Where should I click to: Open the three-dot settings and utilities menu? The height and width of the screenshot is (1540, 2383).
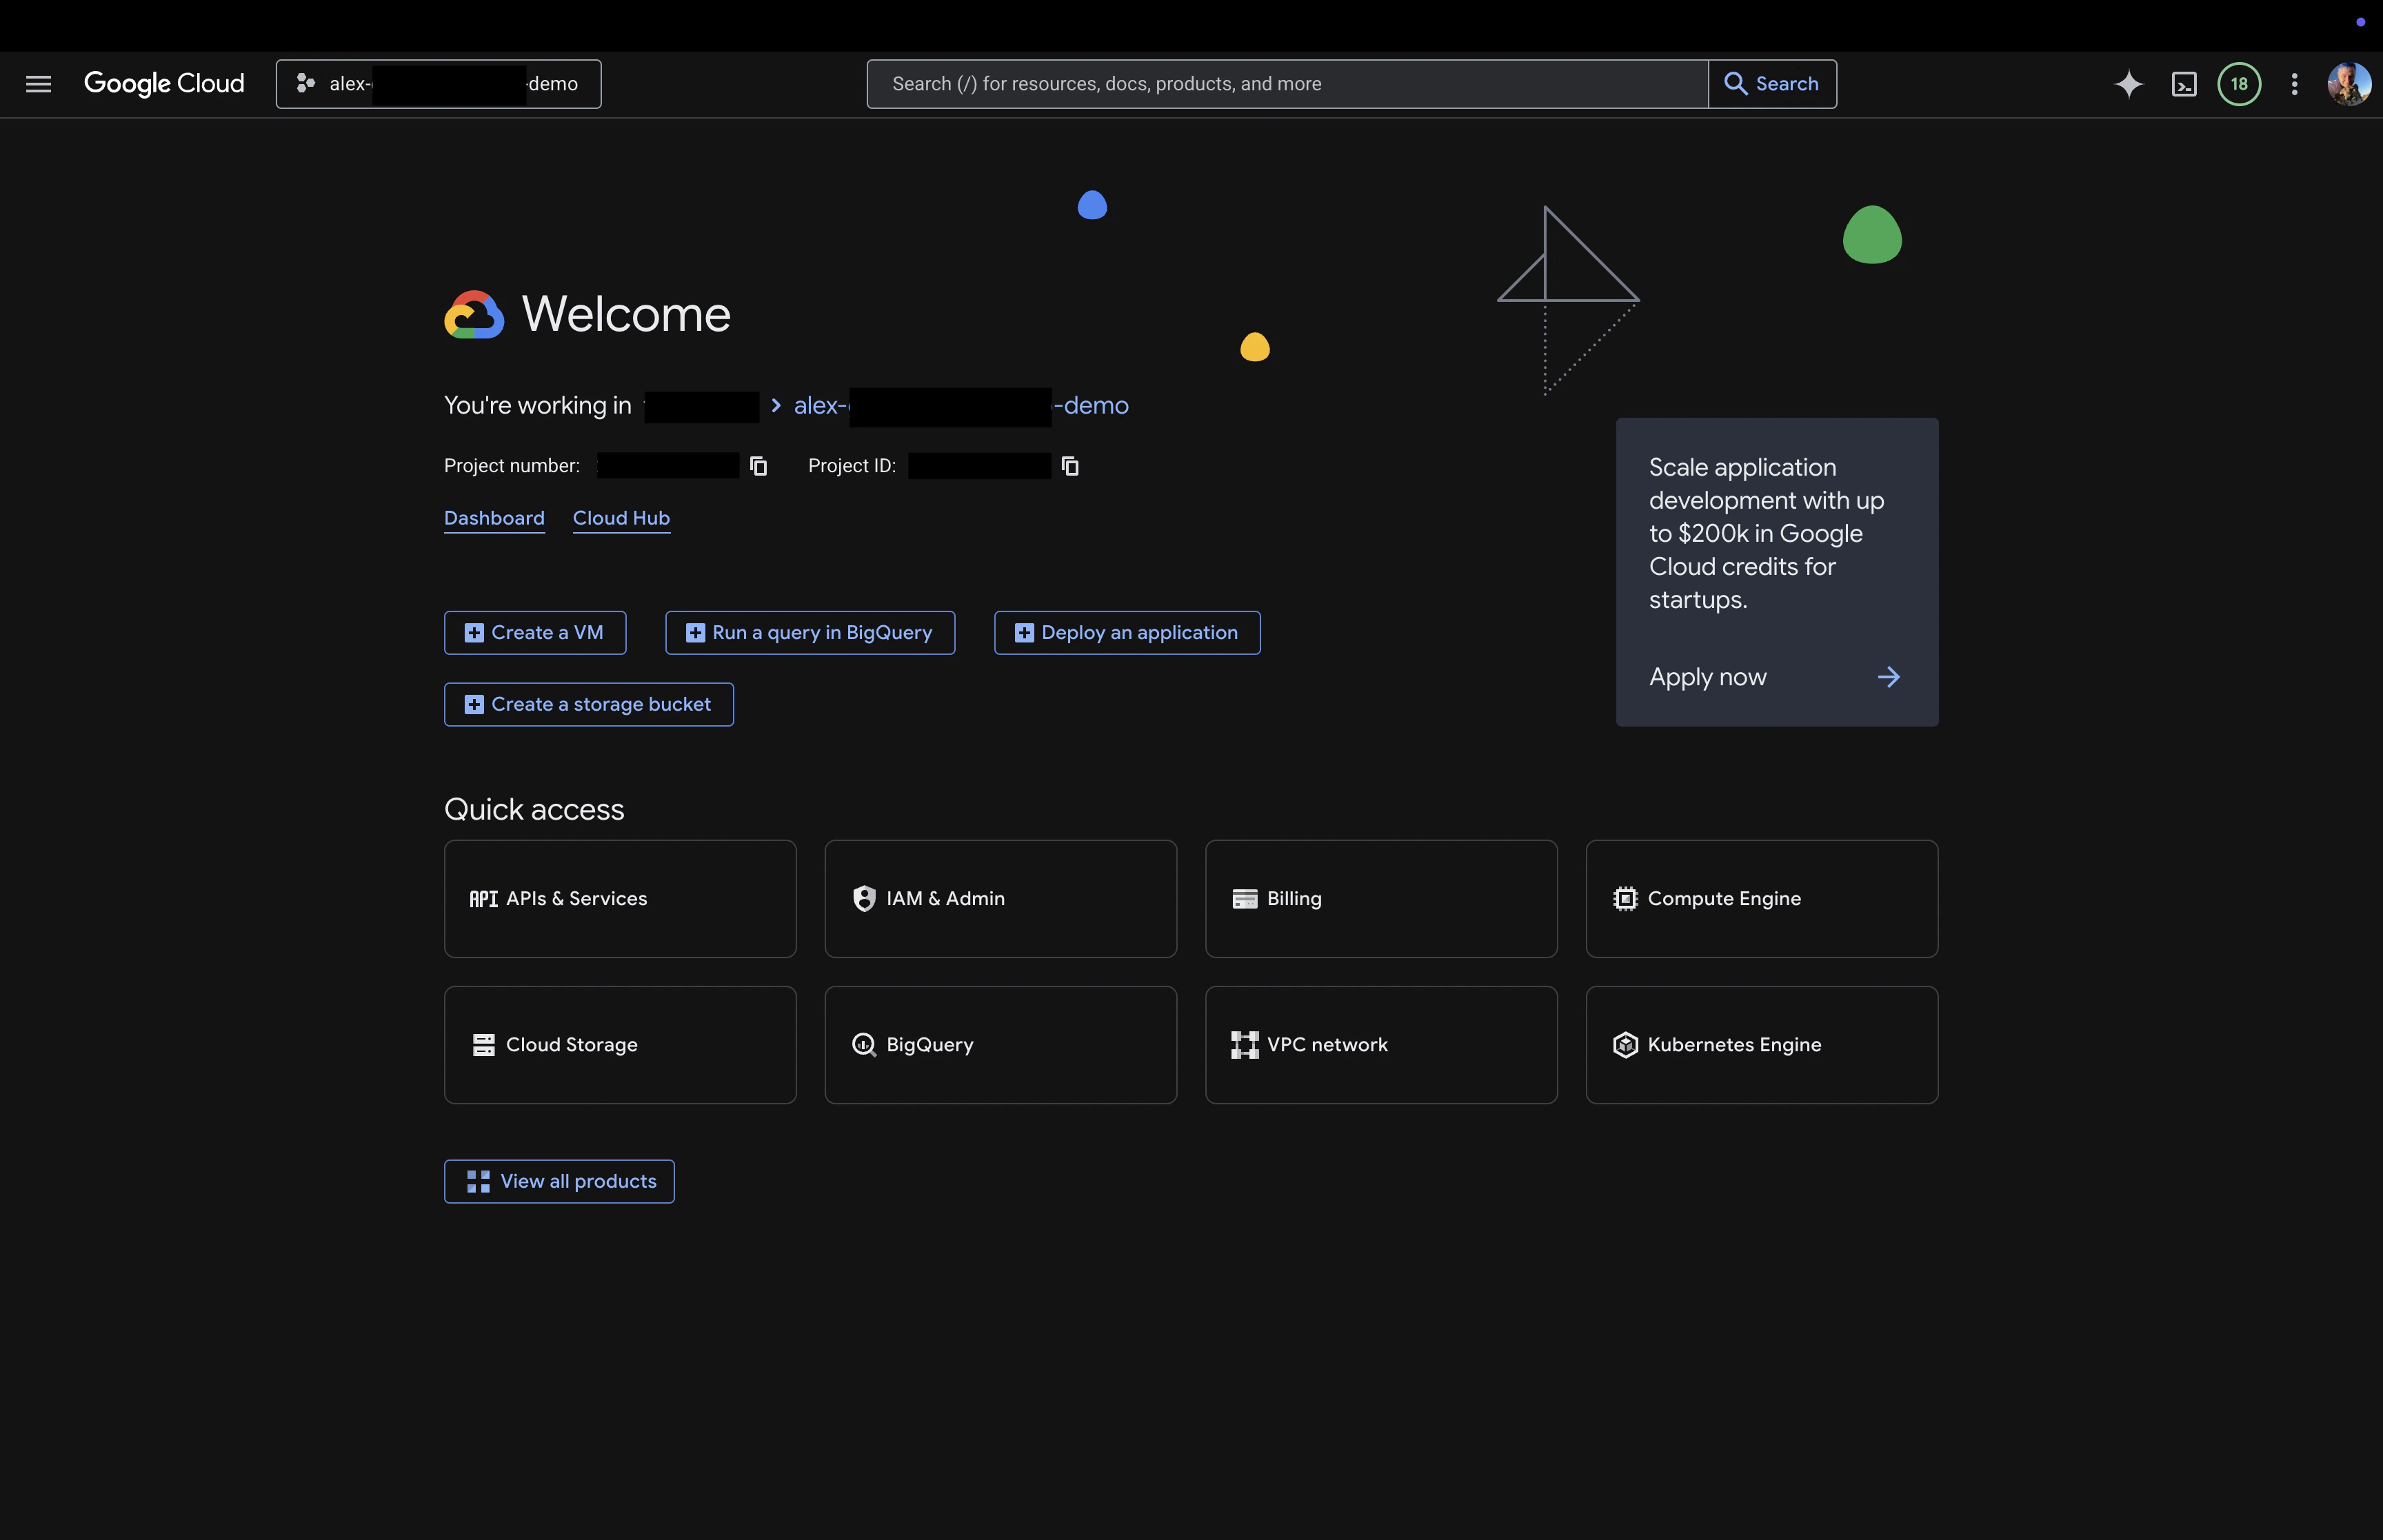[2294, 84]
